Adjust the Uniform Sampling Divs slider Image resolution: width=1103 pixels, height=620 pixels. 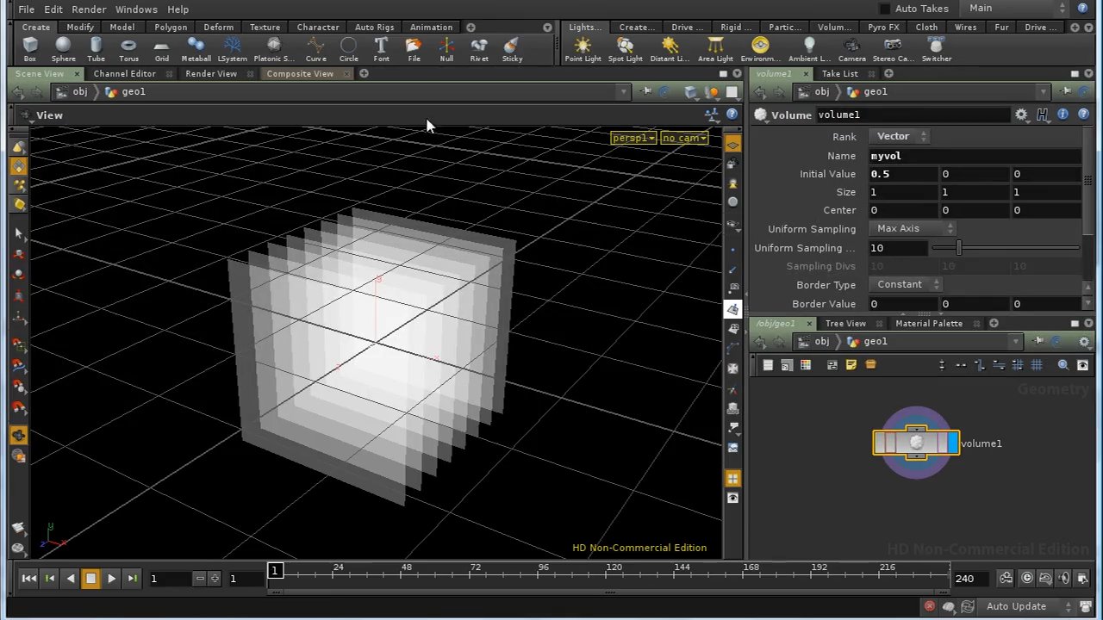point(958,248)
